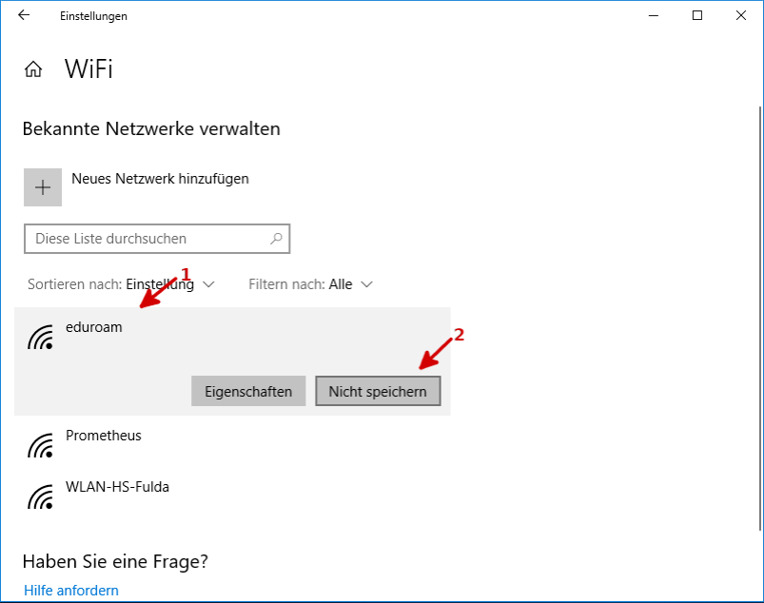Select the Prometheus network entry
This screenshot has height=603, width=764.
102,435
